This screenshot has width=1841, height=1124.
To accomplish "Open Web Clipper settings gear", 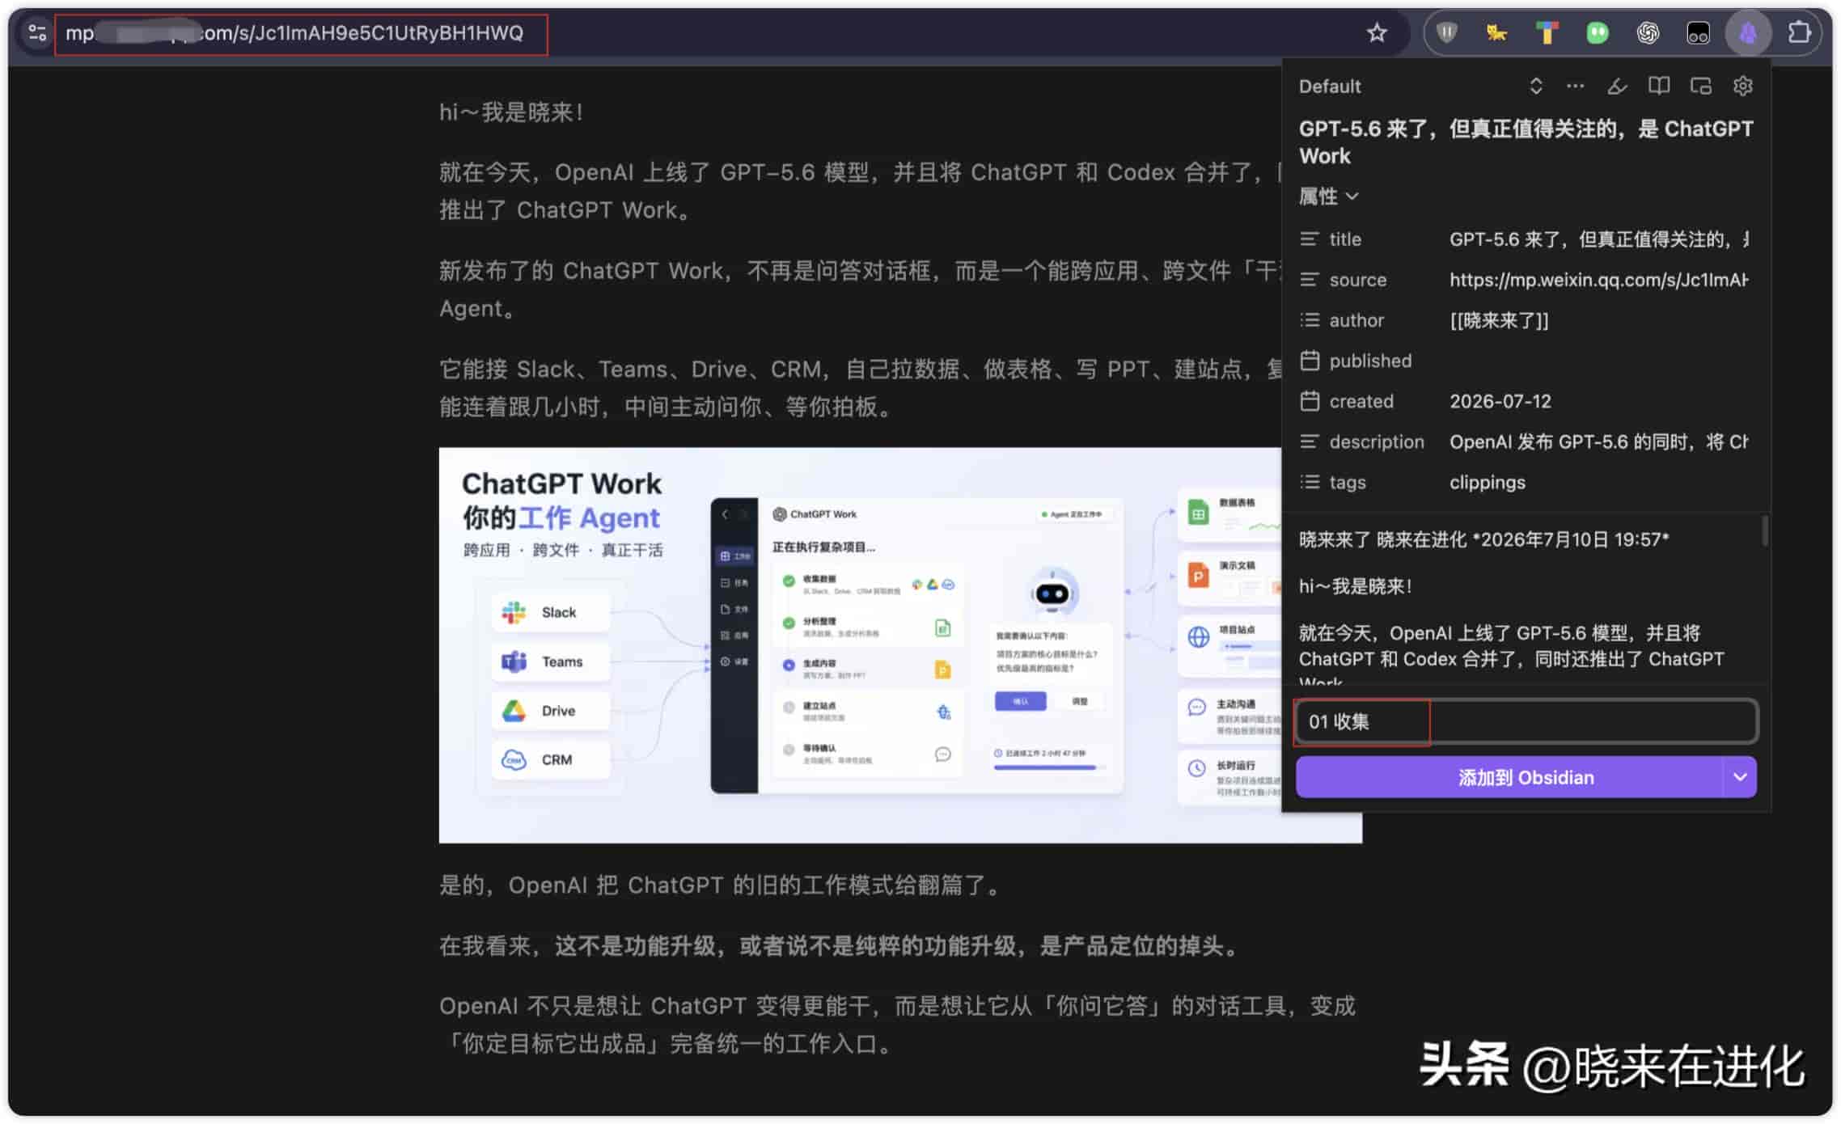I will 1743,86.
